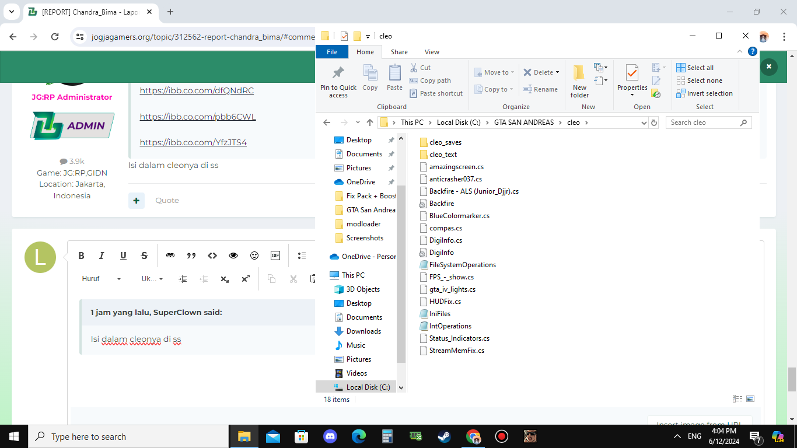
Task: Open the Properties ribbon icon
Action: click(632, 73)
